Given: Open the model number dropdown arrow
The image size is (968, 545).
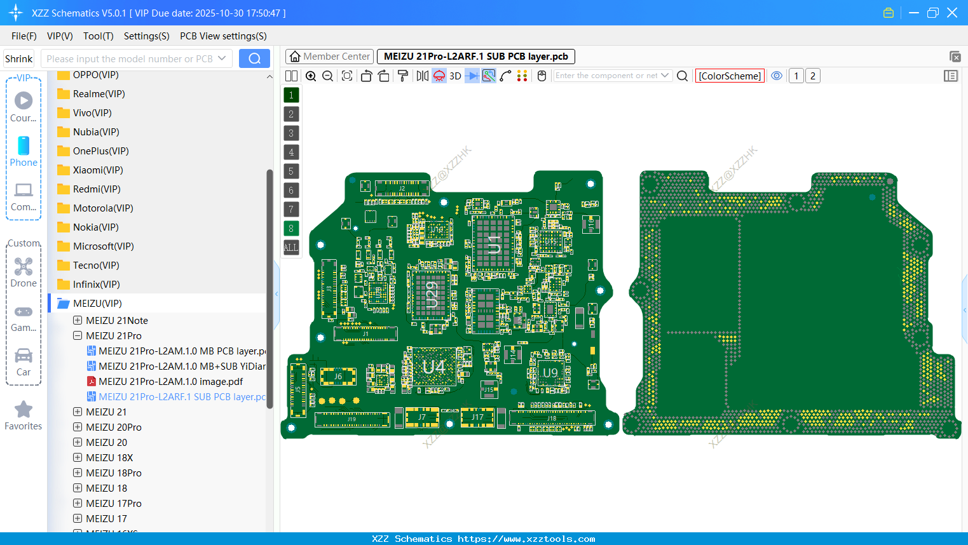Looking at the screenshot, I should click(222, 58).
